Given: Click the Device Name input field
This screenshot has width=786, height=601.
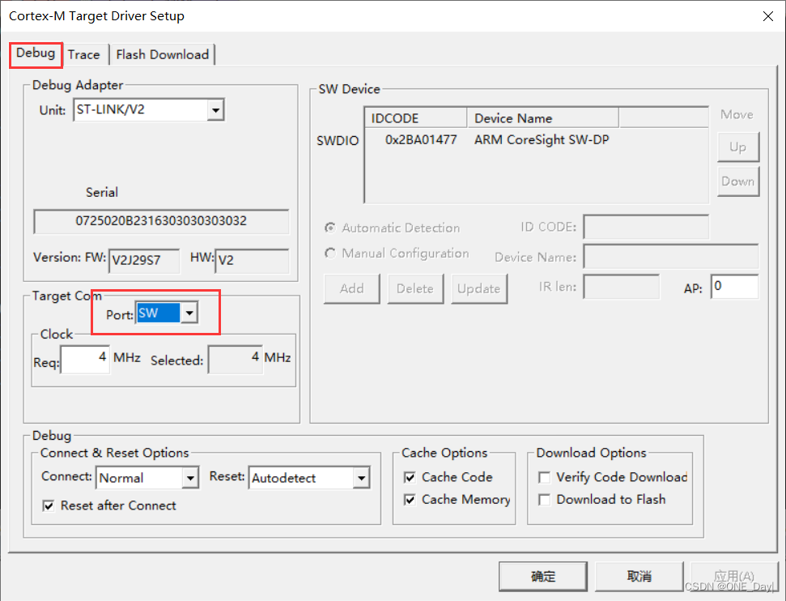Looking at the screenshot, I should tap(671, 256).
